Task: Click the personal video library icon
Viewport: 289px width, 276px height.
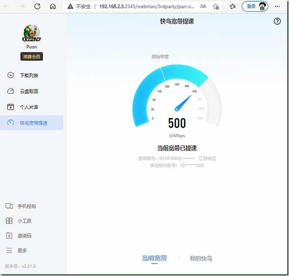Action: click(x=10, y=107)
